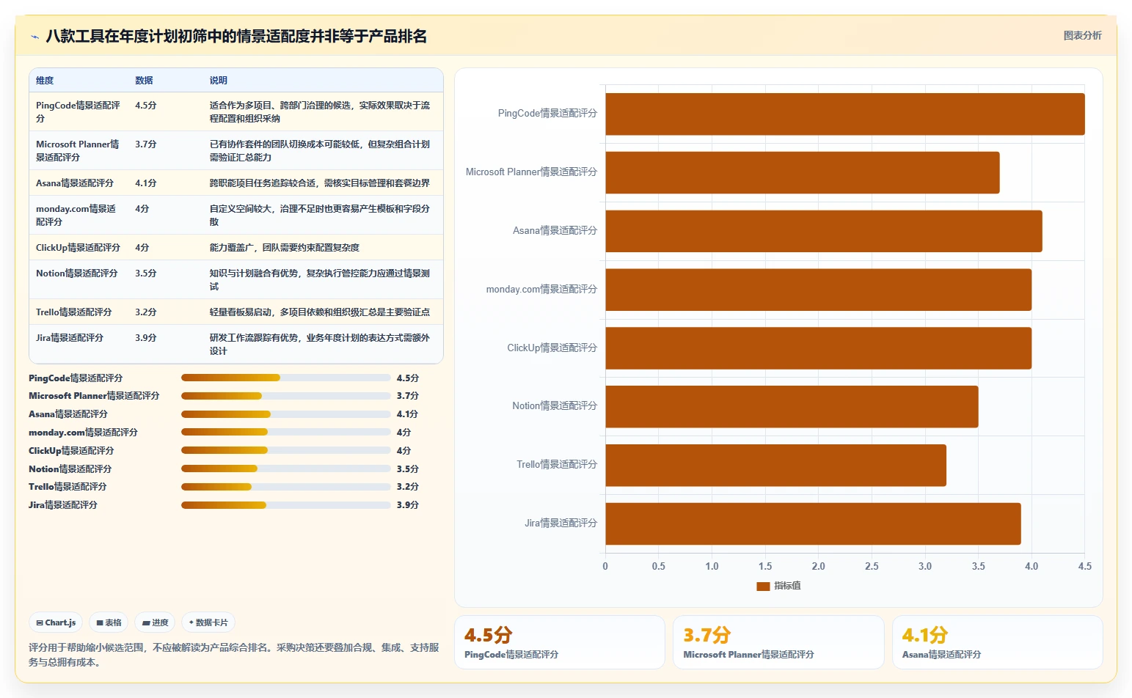Click the chart axis label Notion情景适配评分
The width and height of the screenshot is (1132, 698).
(x=555, y=406)
